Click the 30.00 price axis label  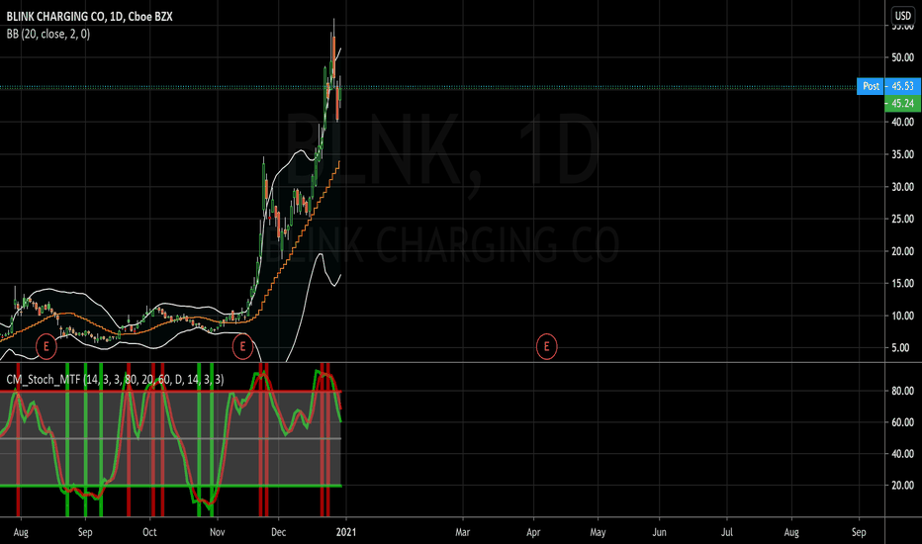pos(902,187)
